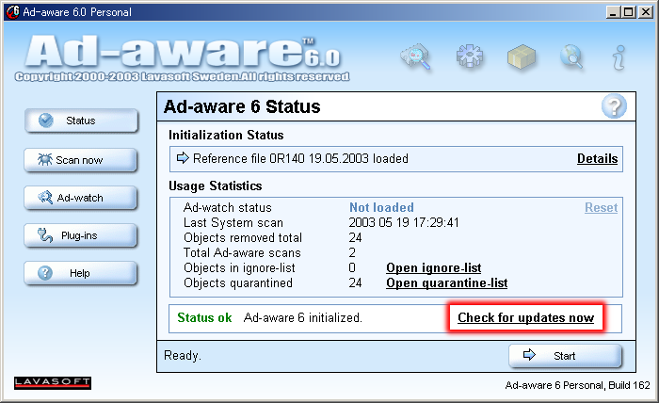Open the Help sidebar button
This screenshot has width=659, height=403.
tap(80, 273)
